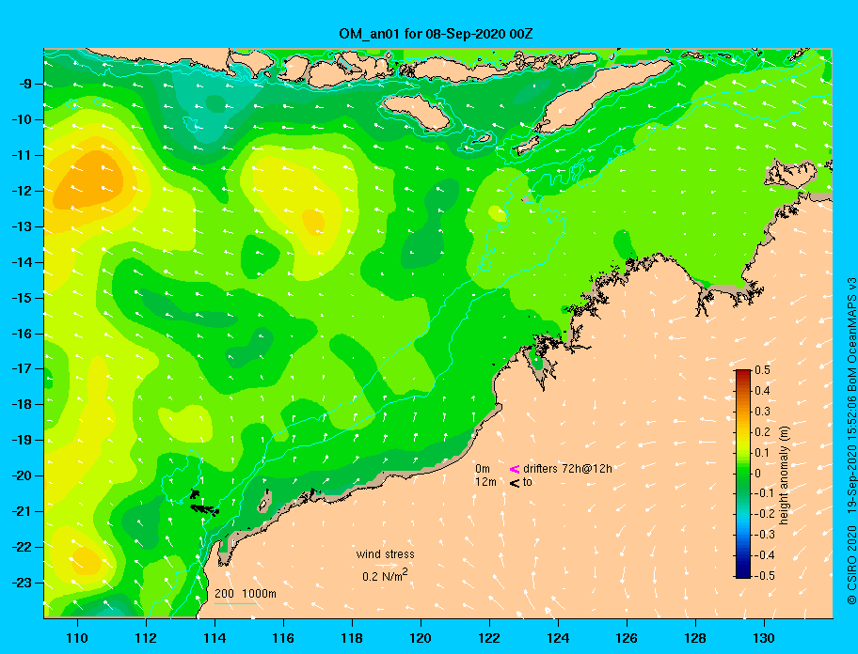
Task: Click the '0.2 N/m2' wind stress value
Action: (x=385, y=576)
